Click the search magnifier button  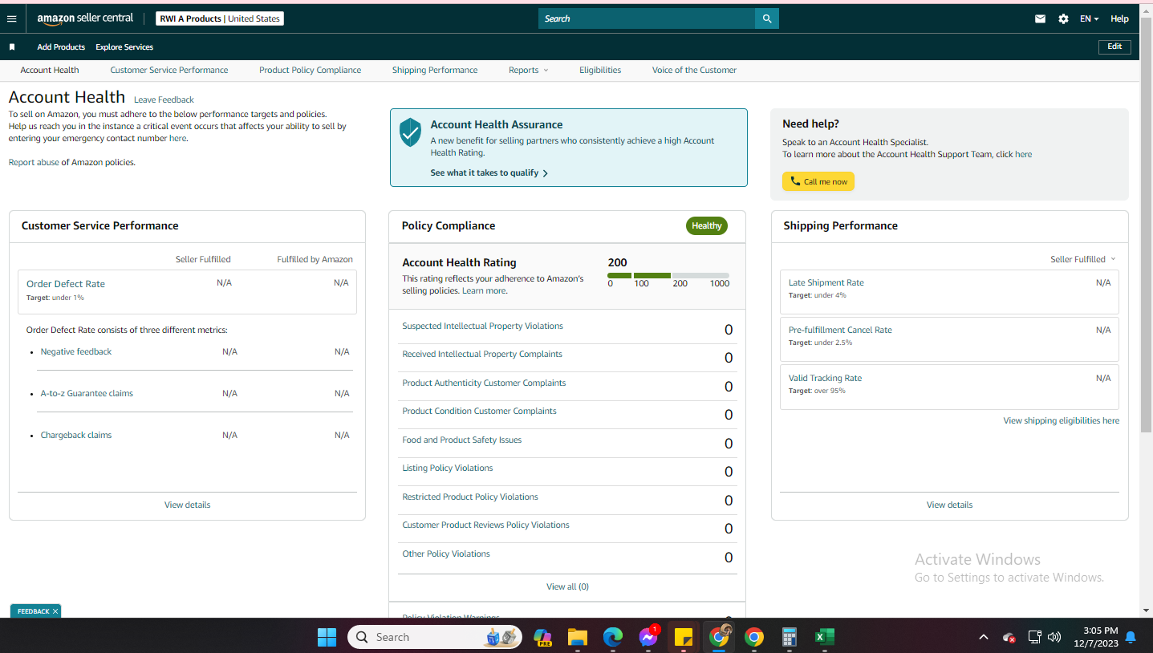tap(767, 18)
